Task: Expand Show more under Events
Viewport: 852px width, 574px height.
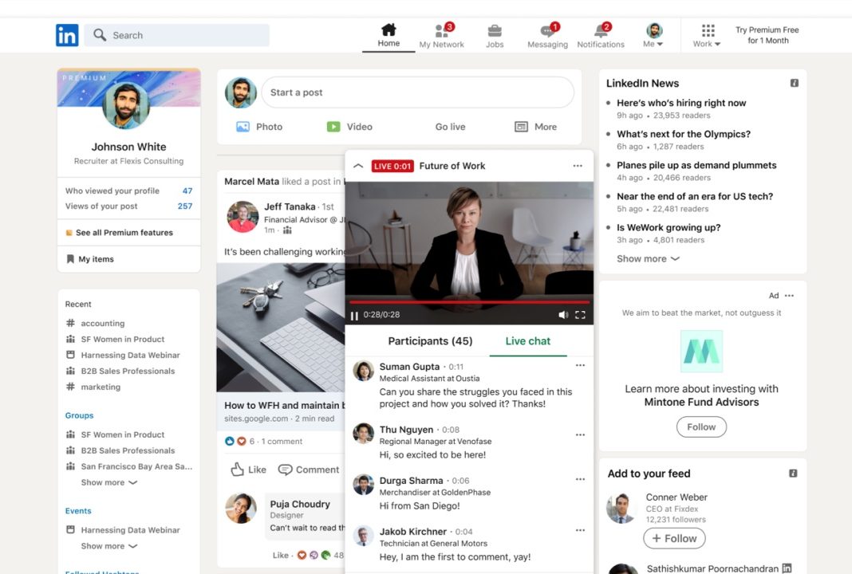Action: [108, 546]
